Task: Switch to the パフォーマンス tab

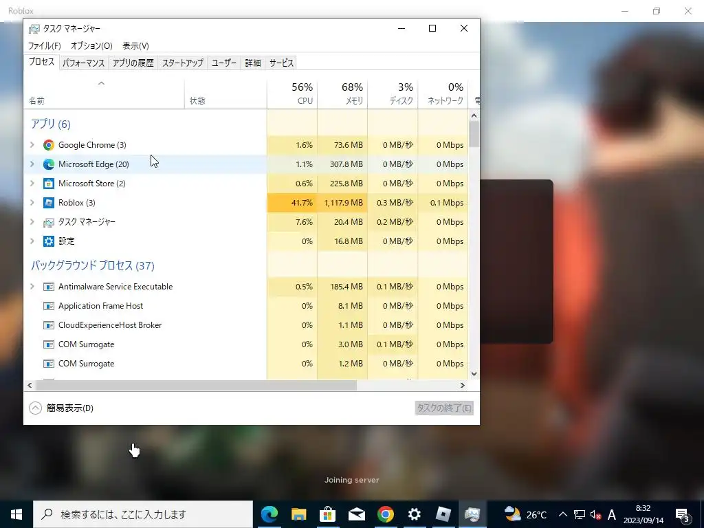Action: pos(83,63)
